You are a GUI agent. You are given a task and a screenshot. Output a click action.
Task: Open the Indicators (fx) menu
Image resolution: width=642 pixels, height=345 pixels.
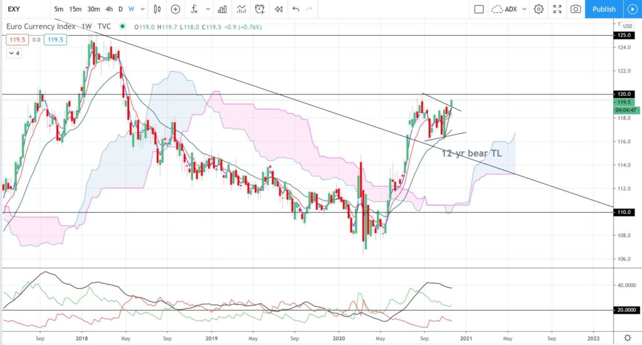[194, 9]
